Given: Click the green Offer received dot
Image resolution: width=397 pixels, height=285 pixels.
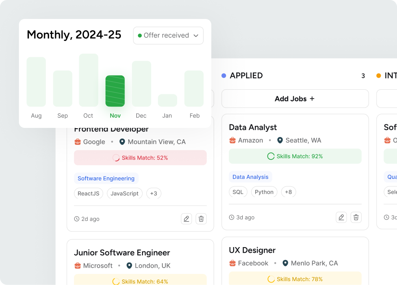Looking at the screenshot, I should [139, 36].
